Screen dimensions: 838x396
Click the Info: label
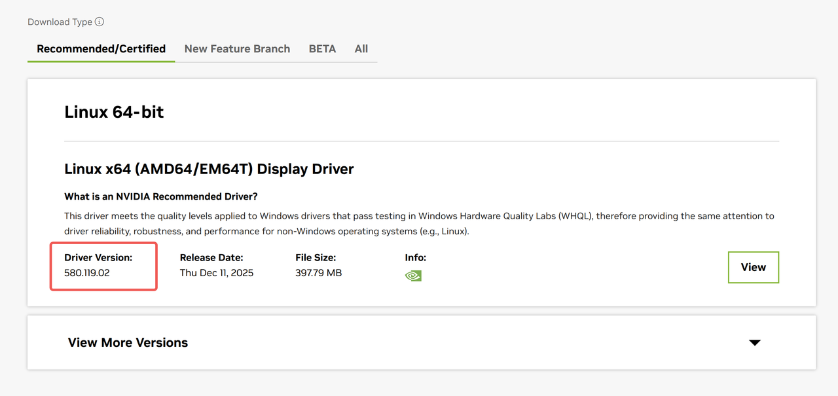[416, 258]
